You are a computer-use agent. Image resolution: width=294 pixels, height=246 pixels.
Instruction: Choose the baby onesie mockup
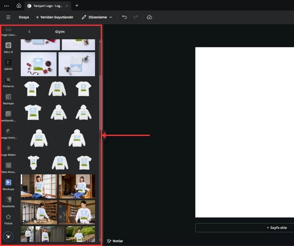[x=34, y=163]
